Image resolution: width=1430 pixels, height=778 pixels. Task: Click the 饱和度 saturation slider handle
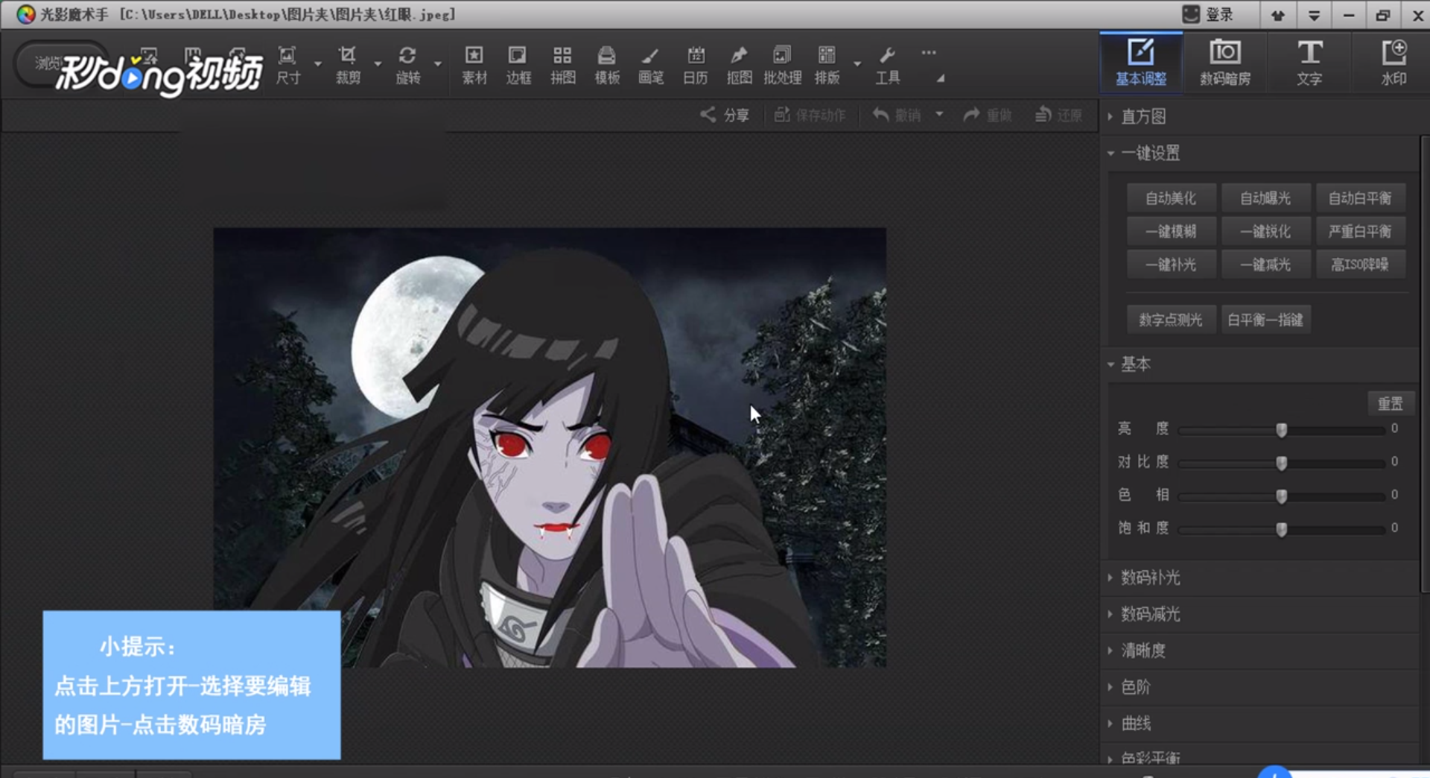[x=1281, y=529]
